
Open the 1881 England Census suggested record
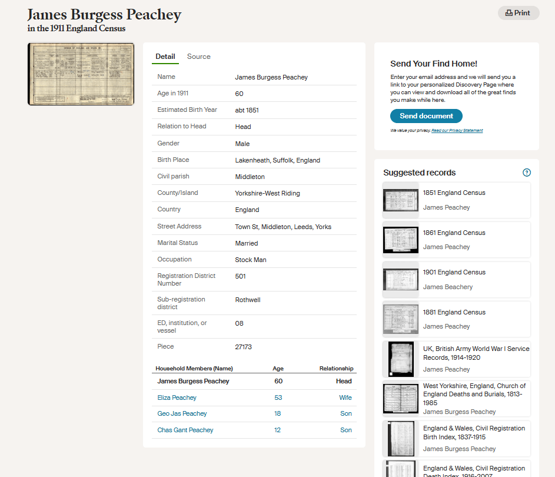(454, 312)
